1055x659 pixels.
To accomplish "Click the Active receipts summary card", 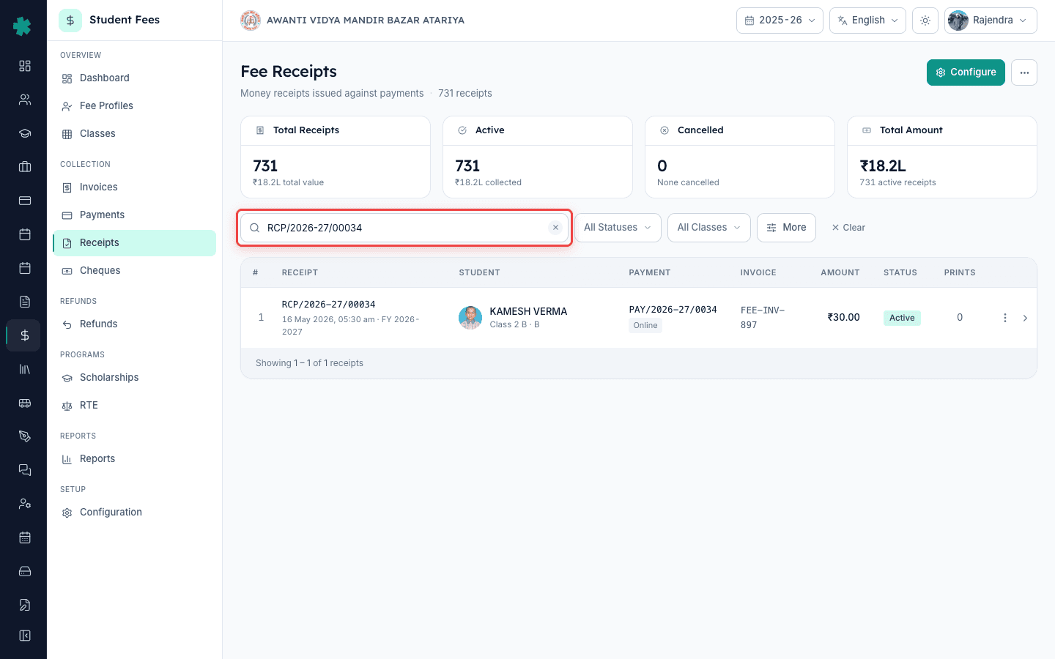I will point(538,157).
